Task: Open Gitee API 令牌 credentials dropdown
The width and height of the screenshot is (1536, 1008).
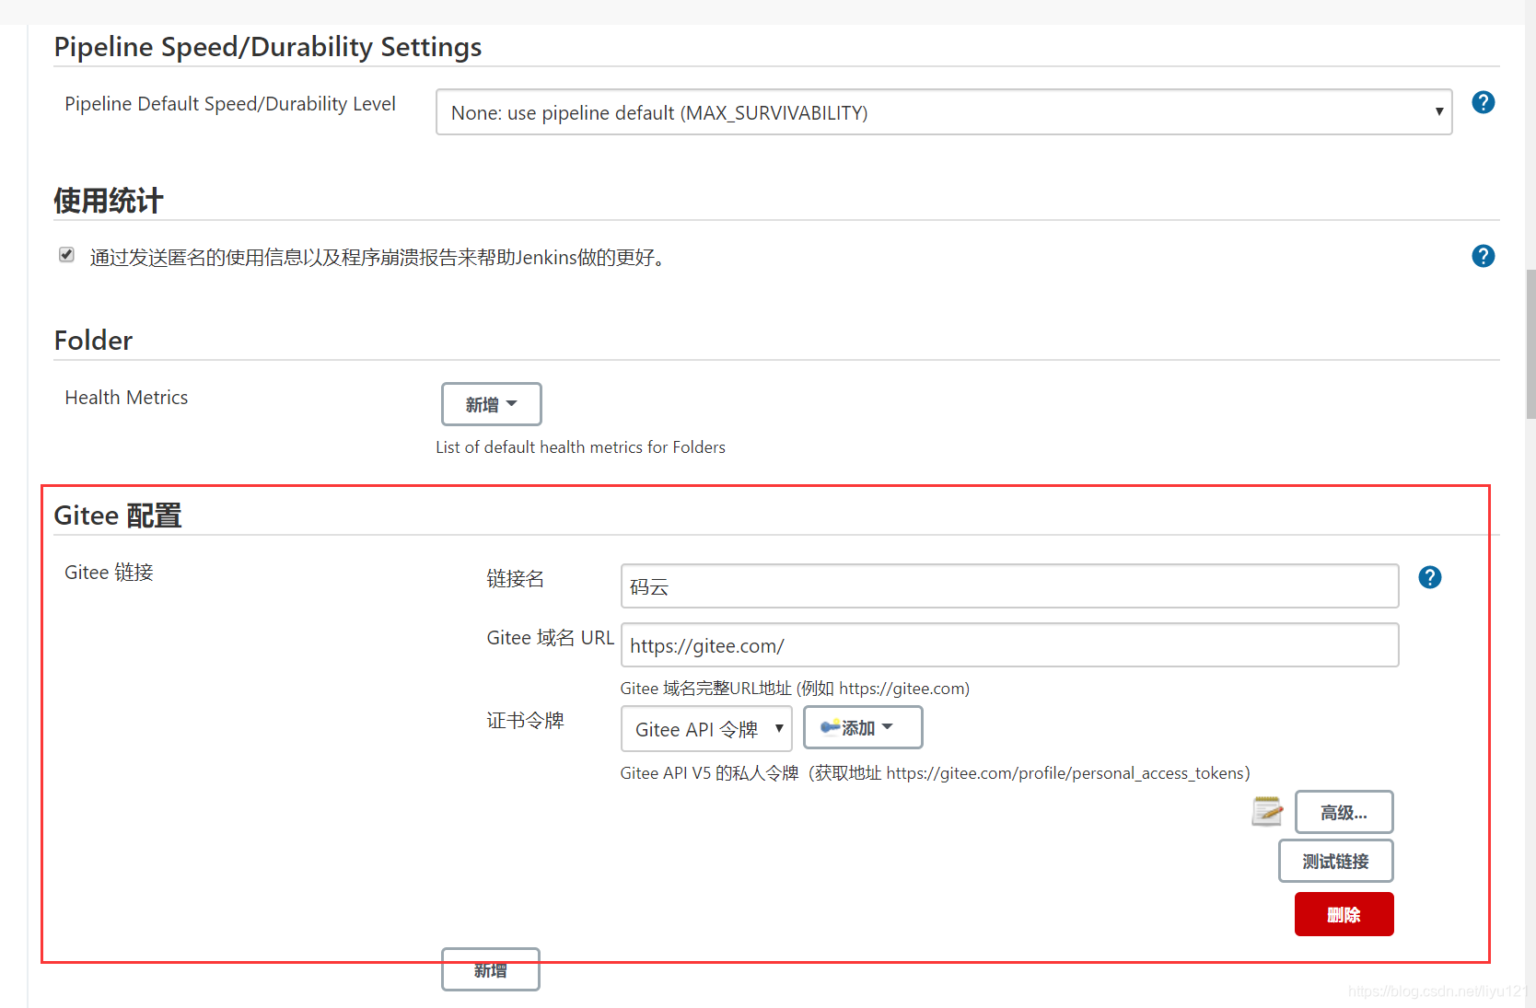Action: (x=706, y=729)
